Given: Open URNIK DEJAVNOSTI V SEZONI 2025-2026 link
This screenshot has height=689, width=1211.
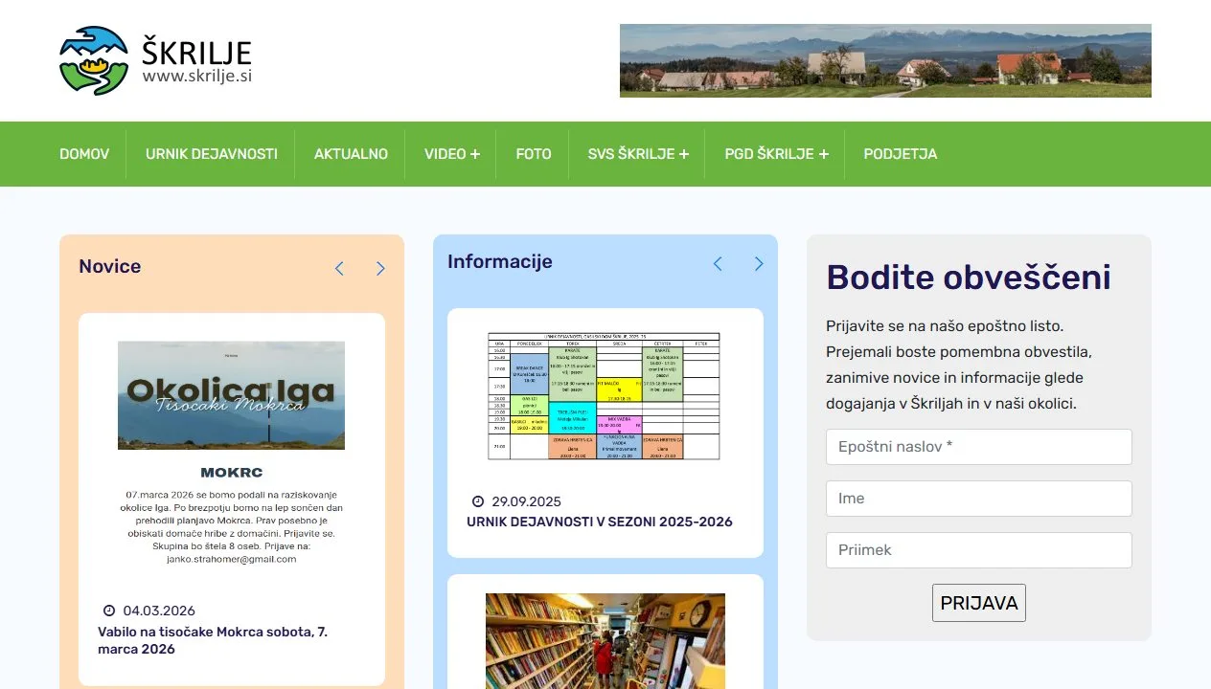Looking at the screenshot, I should point(600,522).
